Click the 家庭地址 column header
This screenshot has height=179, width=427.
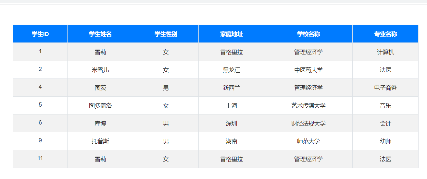(x=232, y=34)
